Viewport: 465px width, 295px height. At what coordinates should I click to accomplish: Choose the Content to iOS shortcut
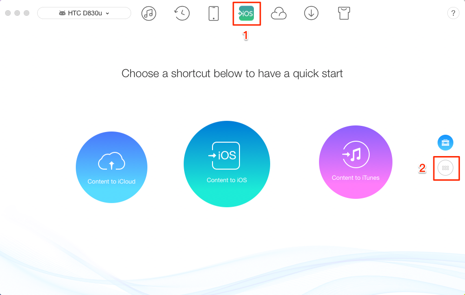click(x=227, y=164)
